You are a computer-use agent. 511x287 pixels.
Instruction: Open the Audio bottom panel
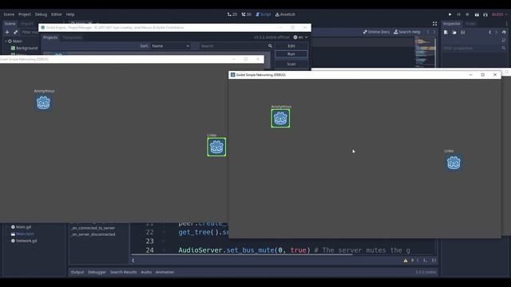(x=146, y=272)
